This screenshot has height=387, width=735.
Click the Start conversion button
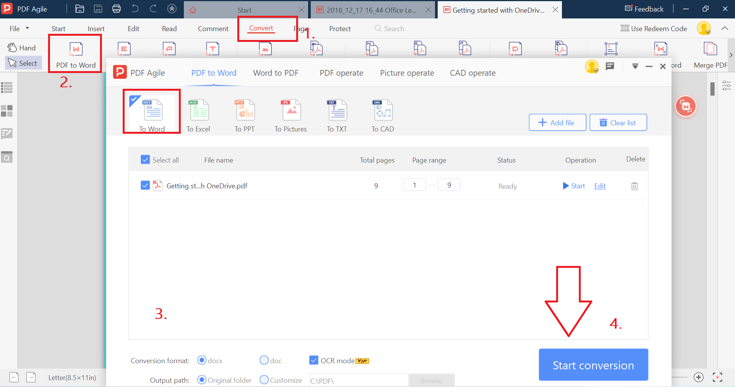click(x=593, y=365)
